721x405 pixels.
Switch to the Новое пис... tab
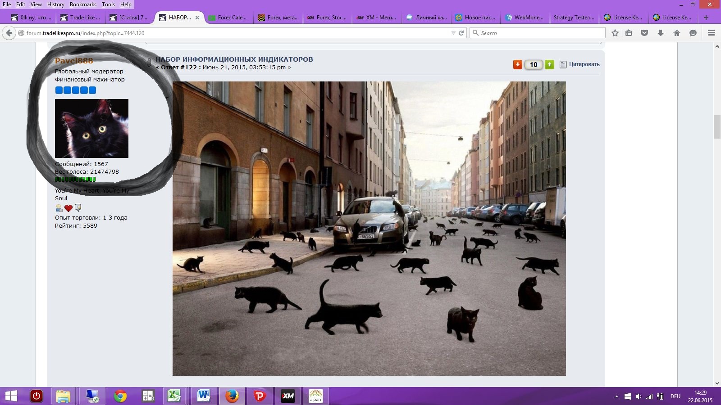point(476,18)
